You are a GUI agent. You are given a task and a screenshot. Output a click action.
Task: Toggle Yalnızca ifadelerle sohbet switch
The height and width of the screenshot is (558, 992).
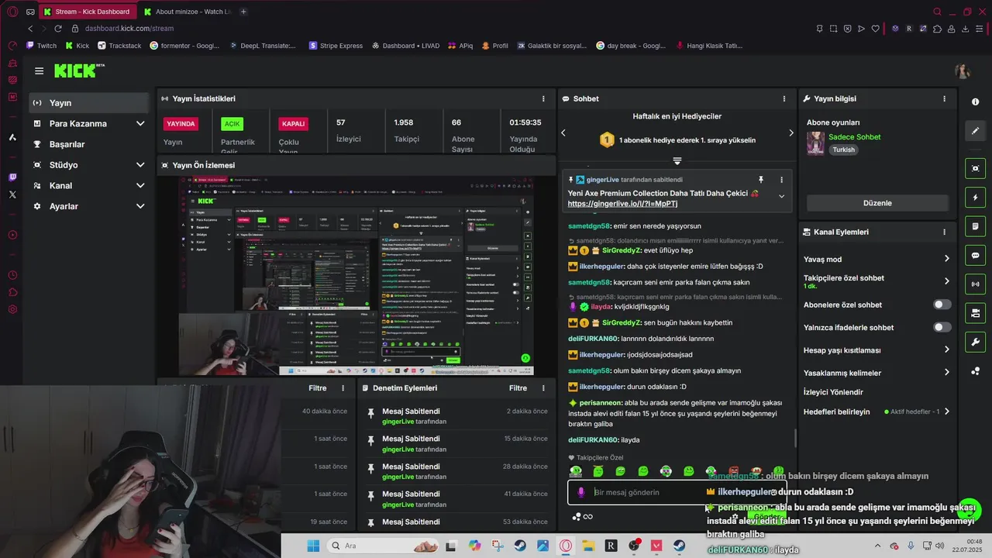coord(942,327)
